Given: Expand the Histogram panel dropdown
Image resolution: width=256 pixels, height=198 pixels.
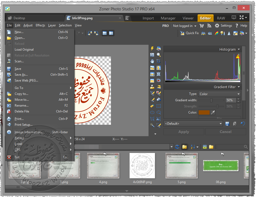Looking at the screenshot, I should click(x=239, y=49).
